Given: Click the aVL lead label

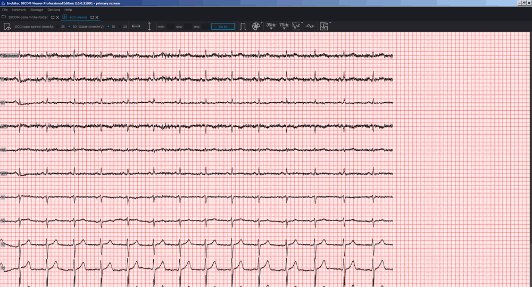Looking at the screenshot, I should pos(3,150).
